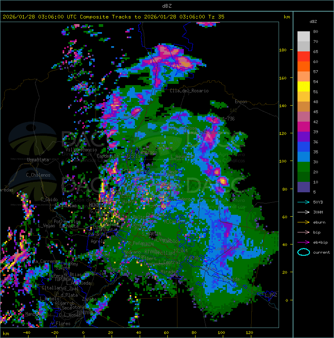Click the 'Uspallata' place label on the map

(x=38, y=160)
